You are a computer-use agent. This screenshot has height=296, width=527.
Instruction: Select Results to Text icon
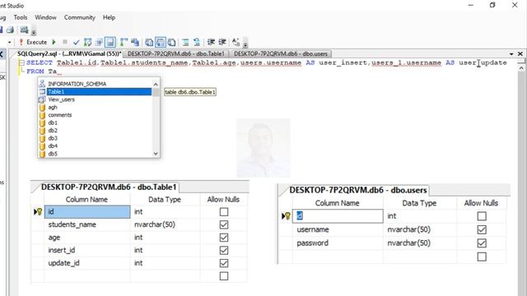pos(149,42)
